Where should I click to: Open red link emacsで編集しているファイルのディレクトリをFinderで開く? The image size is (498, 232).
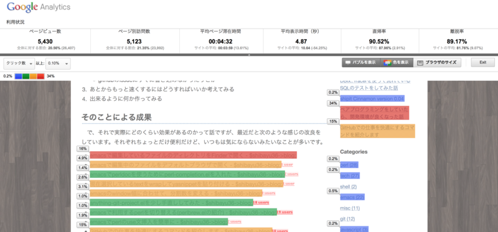tap(193, 155)
